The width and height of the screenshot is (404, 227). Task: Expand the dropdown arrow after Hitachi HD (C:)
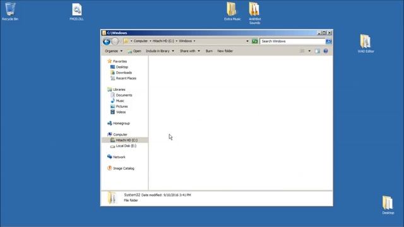177,41
